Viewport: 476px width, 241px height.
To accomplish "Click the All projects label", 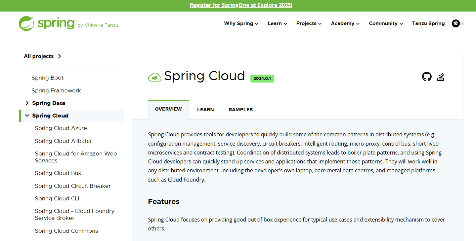I will point(39,56).
